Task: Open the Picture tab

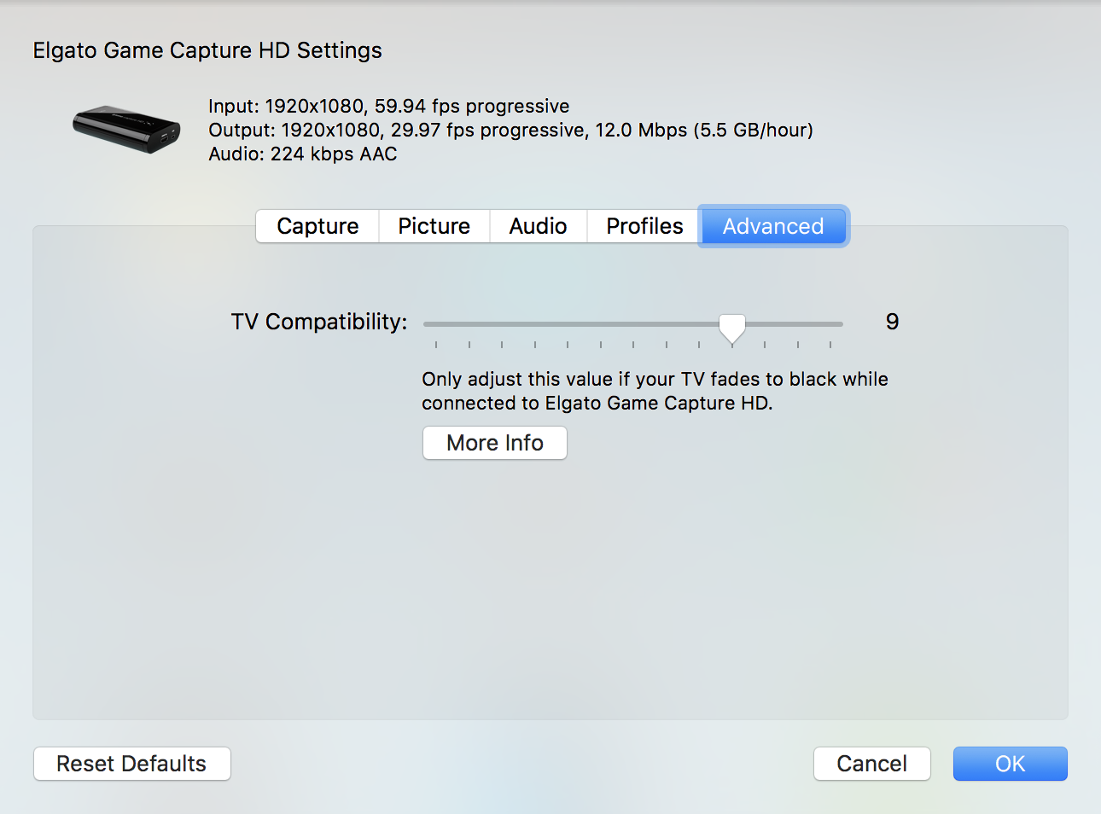Action: point(434,226)
